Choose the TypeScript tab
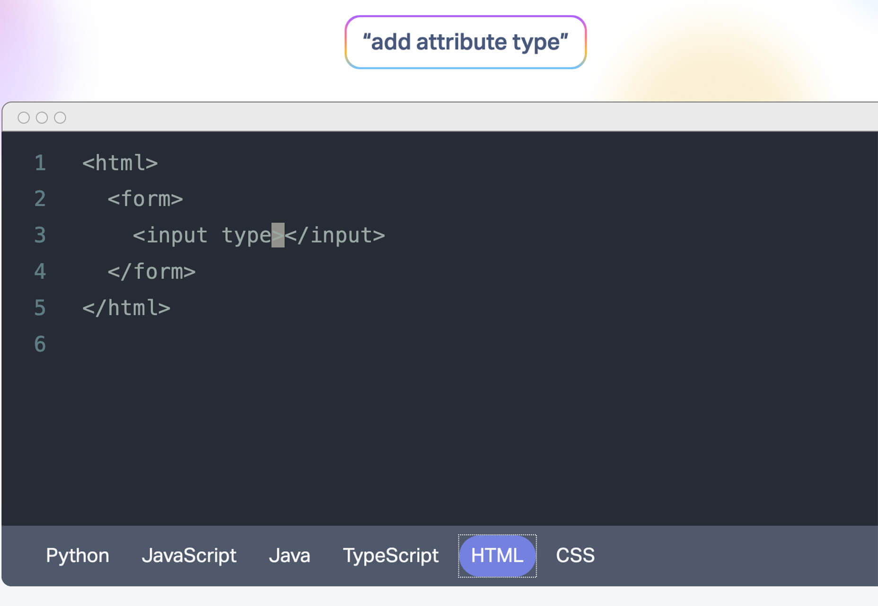The width and height of the screenshot is (878, 606). [391, 555]
